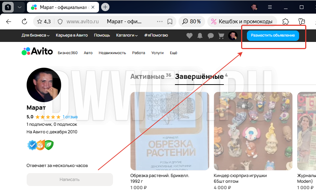The width and height of the screenshot is (316, 191).
Task: Expand the 'Каталоги' dropdown menu
Action: point(127,35)
